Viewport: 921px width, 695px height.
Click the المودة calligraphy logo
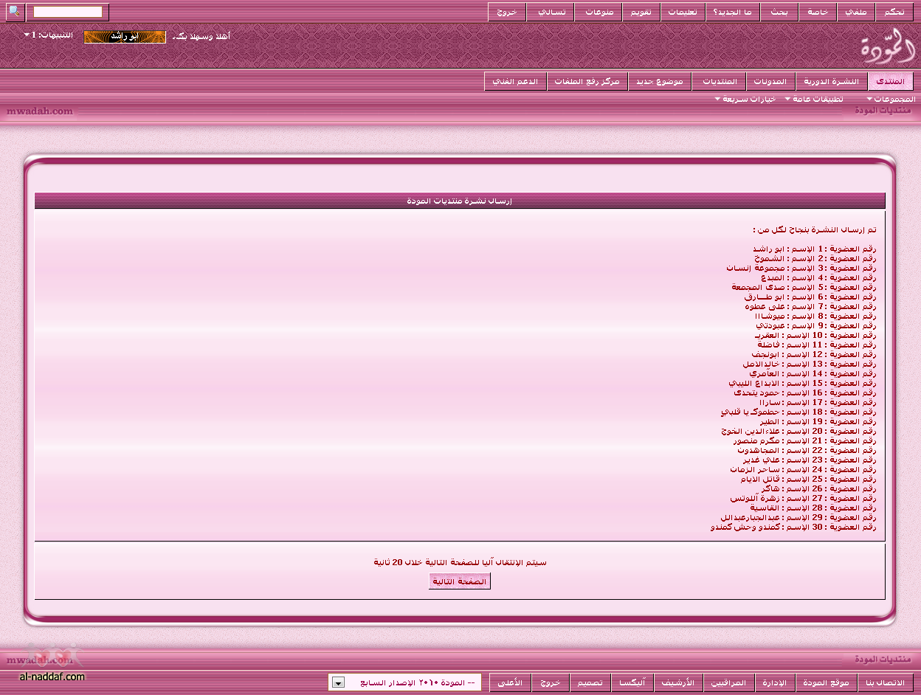(x=888, y=46)
